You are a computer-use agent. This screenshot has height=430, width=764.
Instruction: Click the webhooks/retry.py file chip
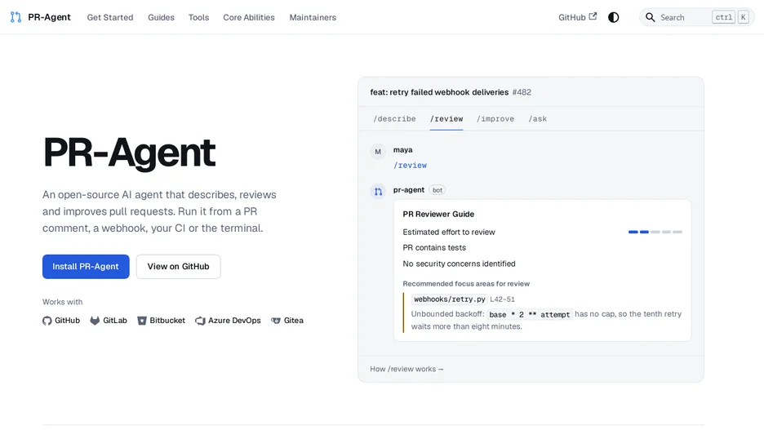(x=450, y=299)
